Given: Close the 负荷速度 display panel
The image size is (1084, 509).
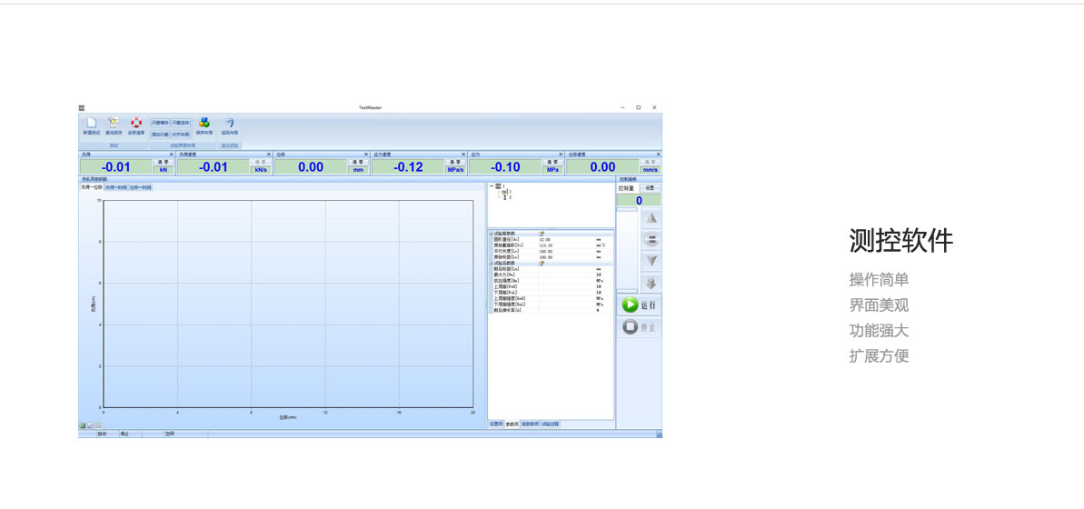Looking at the screenshot, I should (269, 155).
